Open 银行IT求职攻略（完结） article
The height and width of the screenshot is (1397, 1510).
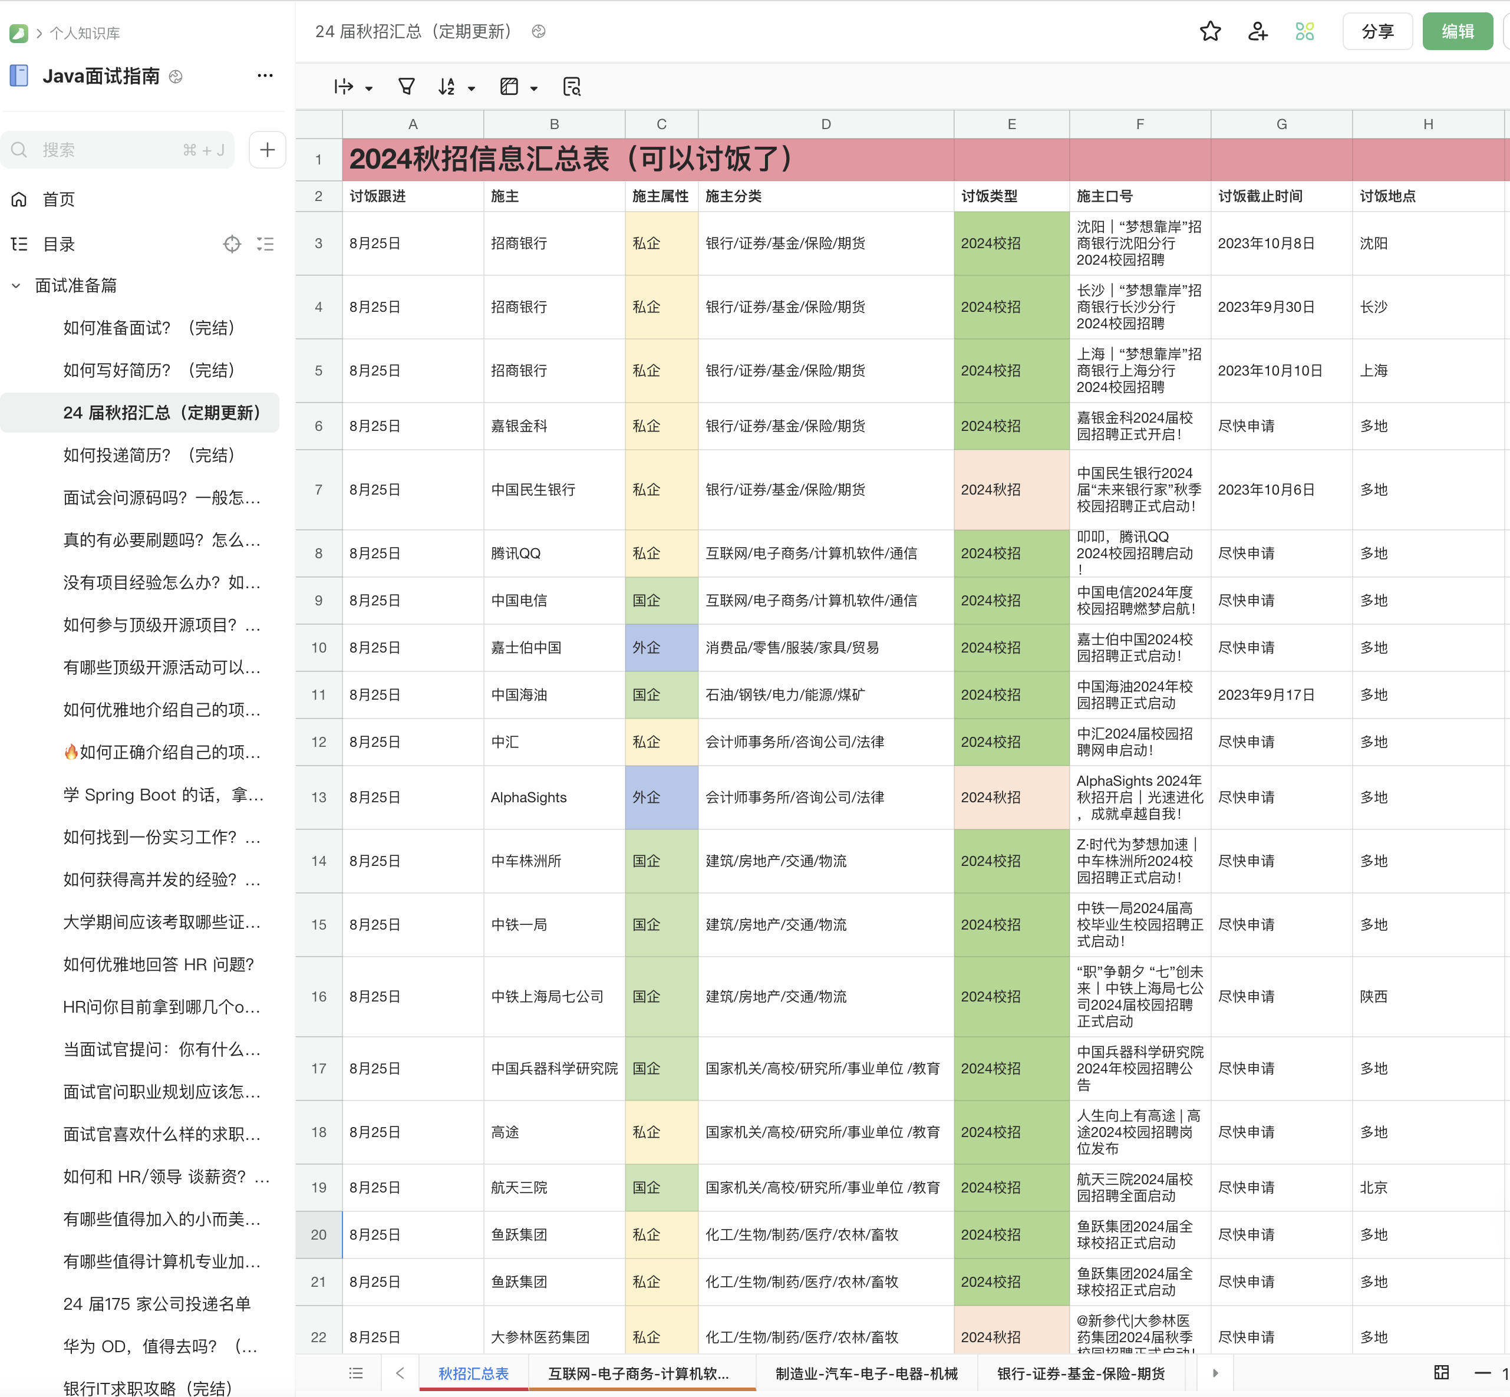coord(148,1388)
